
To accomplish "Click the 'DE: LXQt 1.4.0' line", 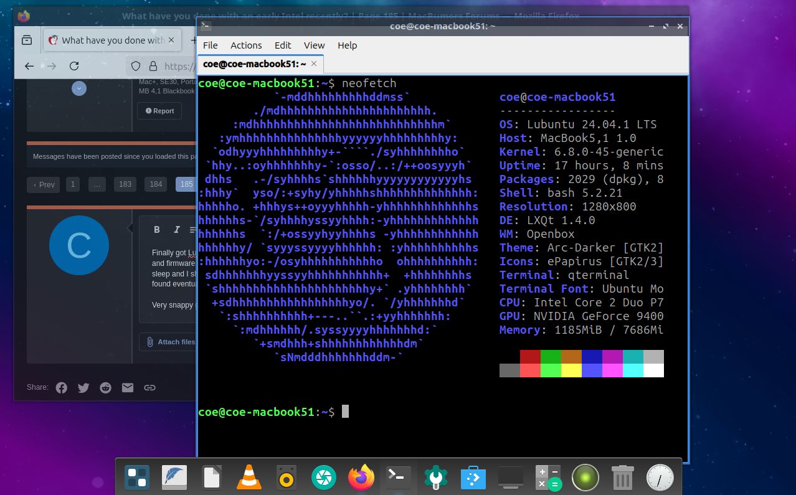I will coord(547,220).
